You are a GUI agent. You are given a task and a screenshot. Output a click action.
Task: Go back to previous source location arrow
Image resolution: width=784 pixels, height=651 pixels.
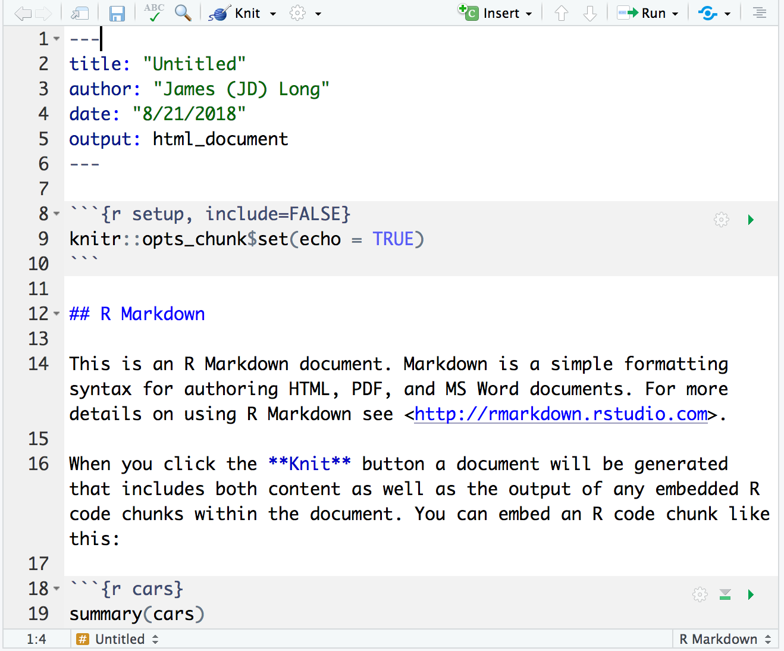(x=23, y=13)
